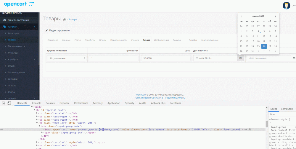The height and width of the screenshot is (149, 296).
Task: Pick July 15 in the calendar
Action: pos(241,41)
